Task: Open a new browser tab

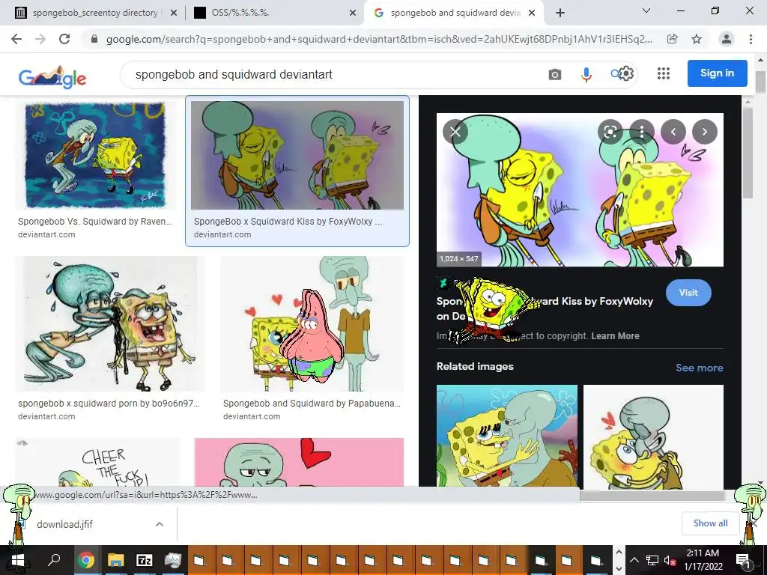Action: coord(560,13)
